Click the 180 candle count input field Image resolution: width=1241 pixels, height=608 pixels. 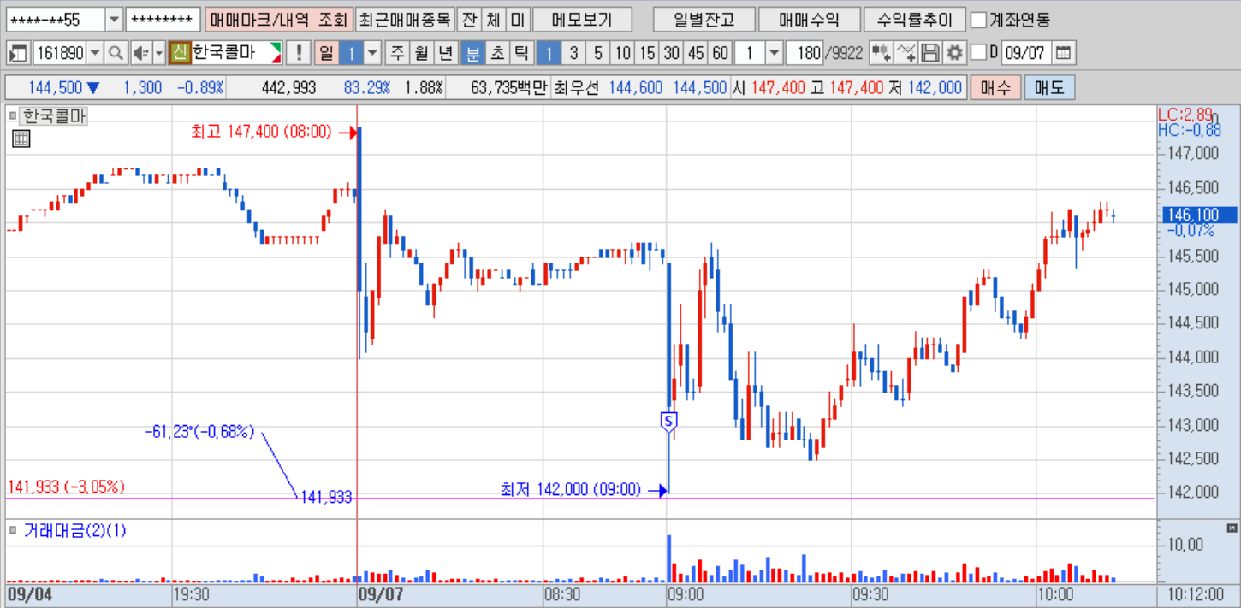coord(805,53)
